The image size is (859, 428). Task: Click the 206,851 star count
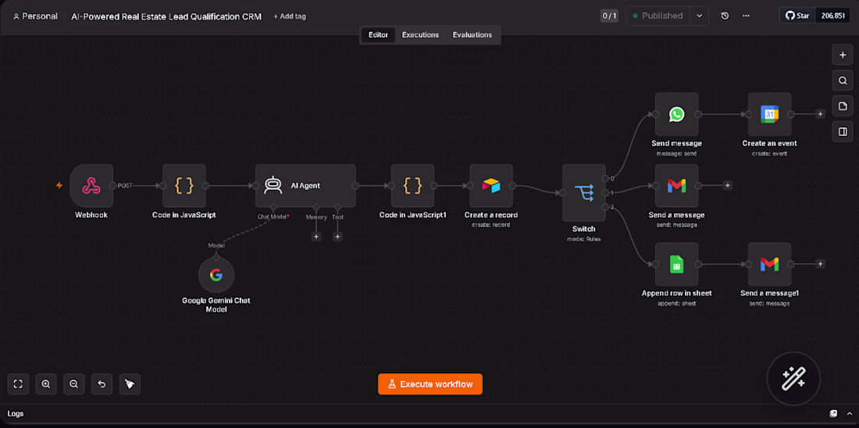coord(832,16)
